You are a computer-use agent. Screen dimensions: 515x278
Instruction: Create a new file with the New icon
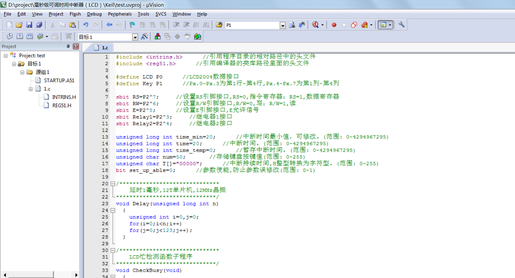point(9,25)
